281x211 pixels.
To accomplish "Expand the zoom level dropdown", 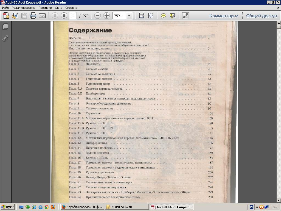I will coord(129,16).
